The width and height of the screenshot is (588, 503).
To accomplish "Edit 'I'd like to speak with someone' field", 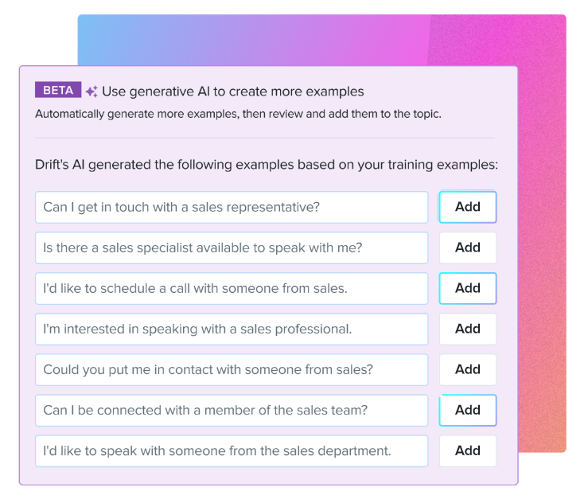I will (x=232, y=450).
